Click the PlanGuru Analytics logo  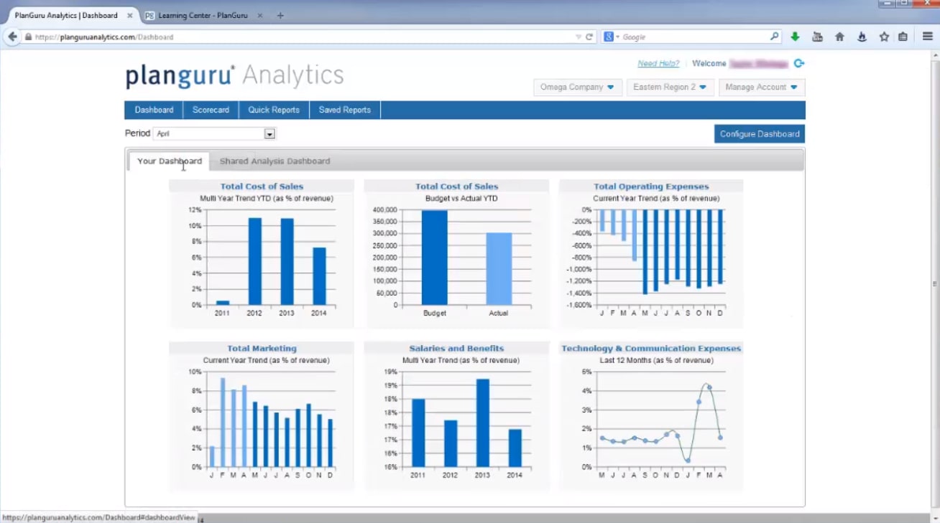pos(234,74)
